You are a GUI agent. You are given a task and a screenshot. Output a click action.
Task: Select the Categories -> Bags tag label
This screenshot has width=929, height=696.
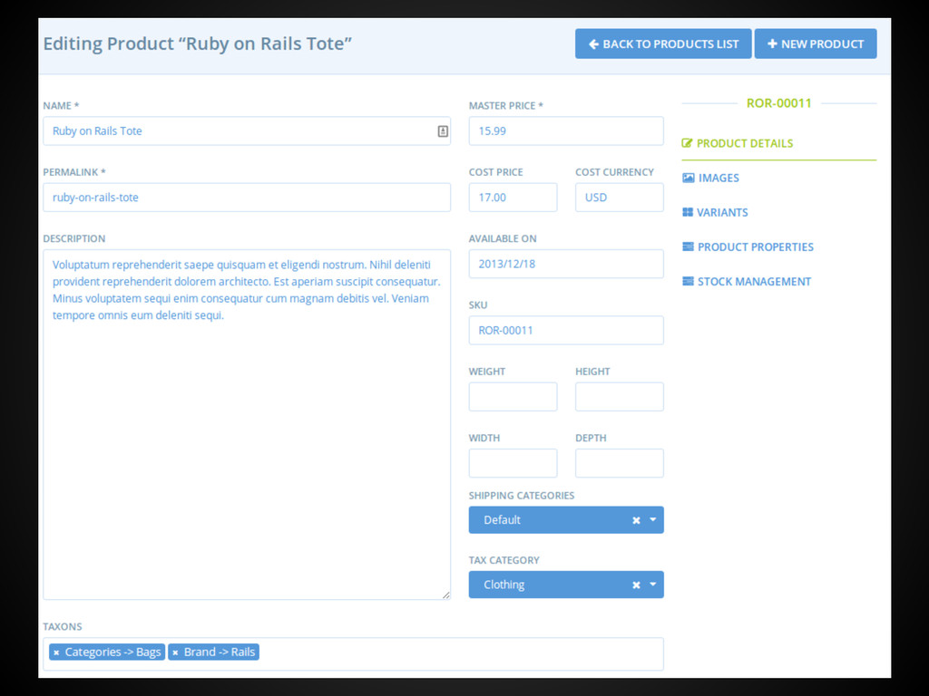(x=112, y=652)
